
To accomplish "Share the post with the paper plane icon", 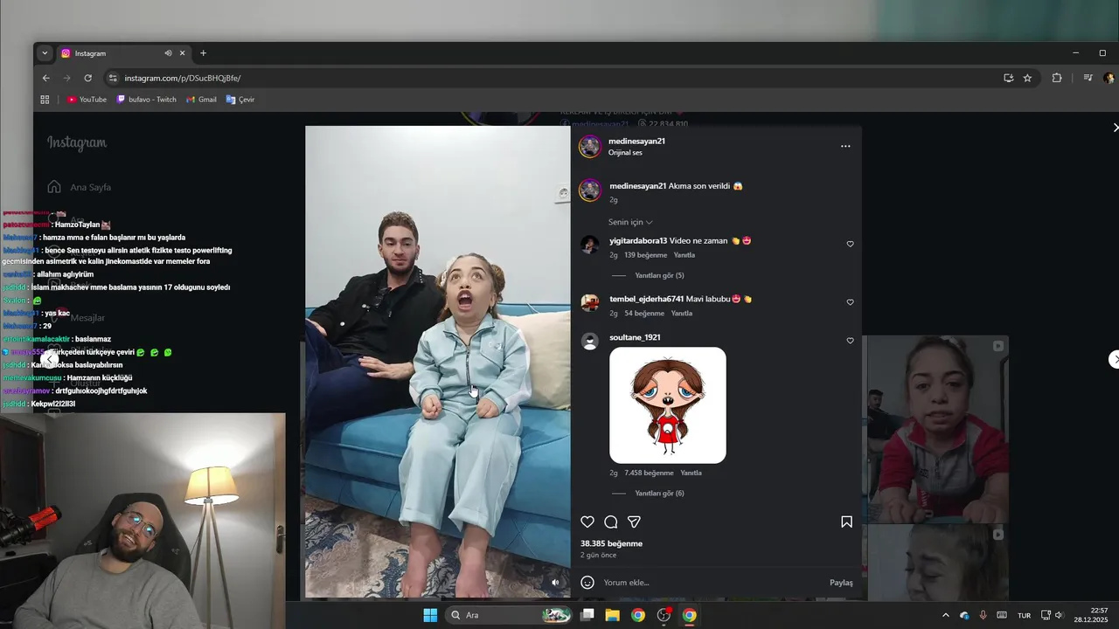I will pos(635,522).
